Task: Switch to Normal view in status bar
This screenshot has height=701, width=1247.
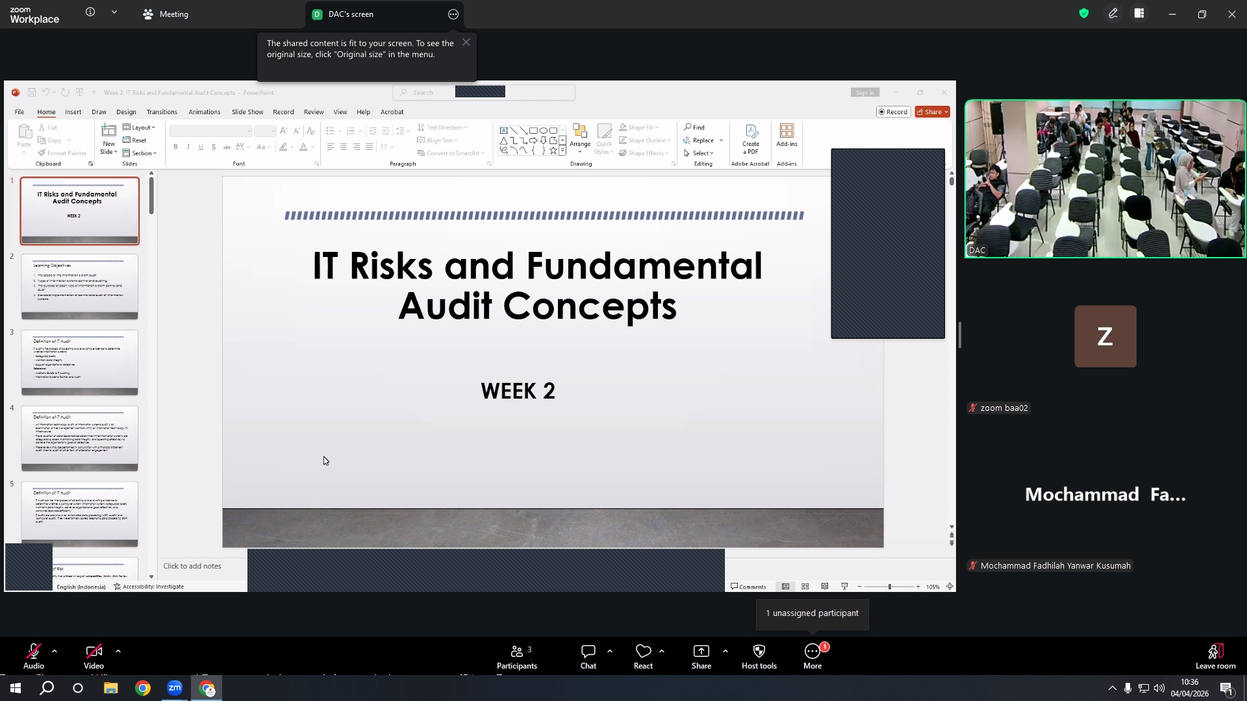Action: (785, 587)
